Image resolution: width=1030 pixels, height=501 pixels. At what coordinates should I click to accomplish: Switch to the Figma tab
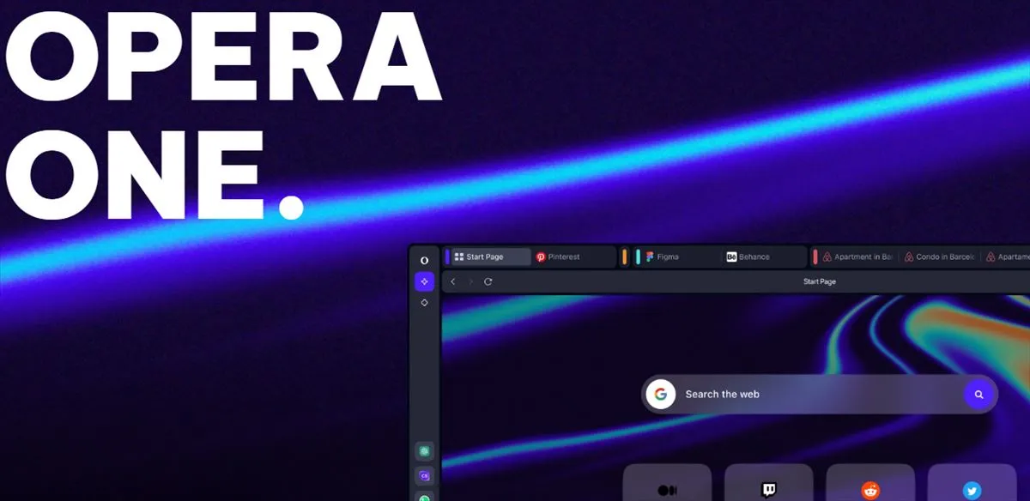tap(682, 257)
